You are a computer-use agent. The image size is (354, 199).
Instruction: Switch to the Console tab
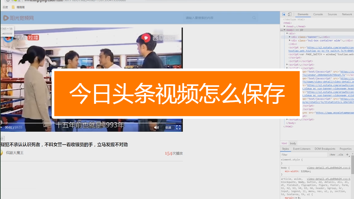(318, 15)
